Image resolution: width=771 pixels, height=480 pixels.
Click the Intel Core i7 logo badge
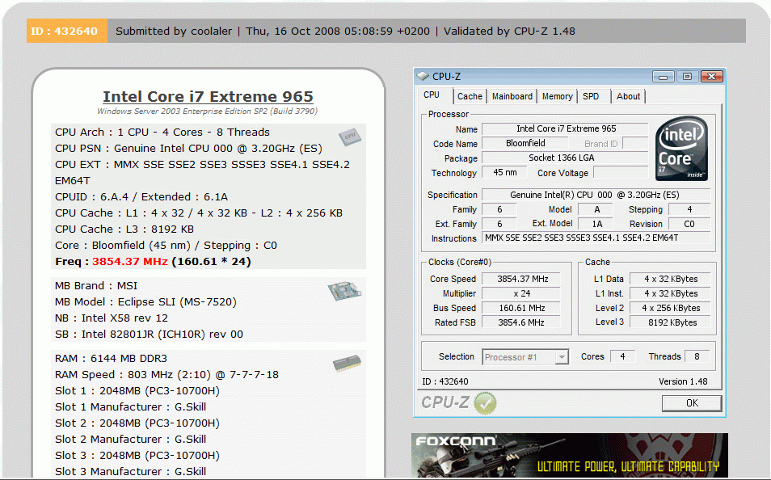coord(681,148)
